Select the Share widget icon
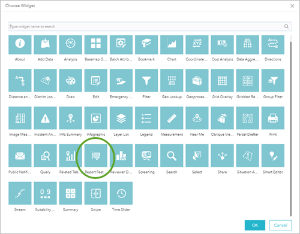300x234 pixels. (x=222, y=156)
